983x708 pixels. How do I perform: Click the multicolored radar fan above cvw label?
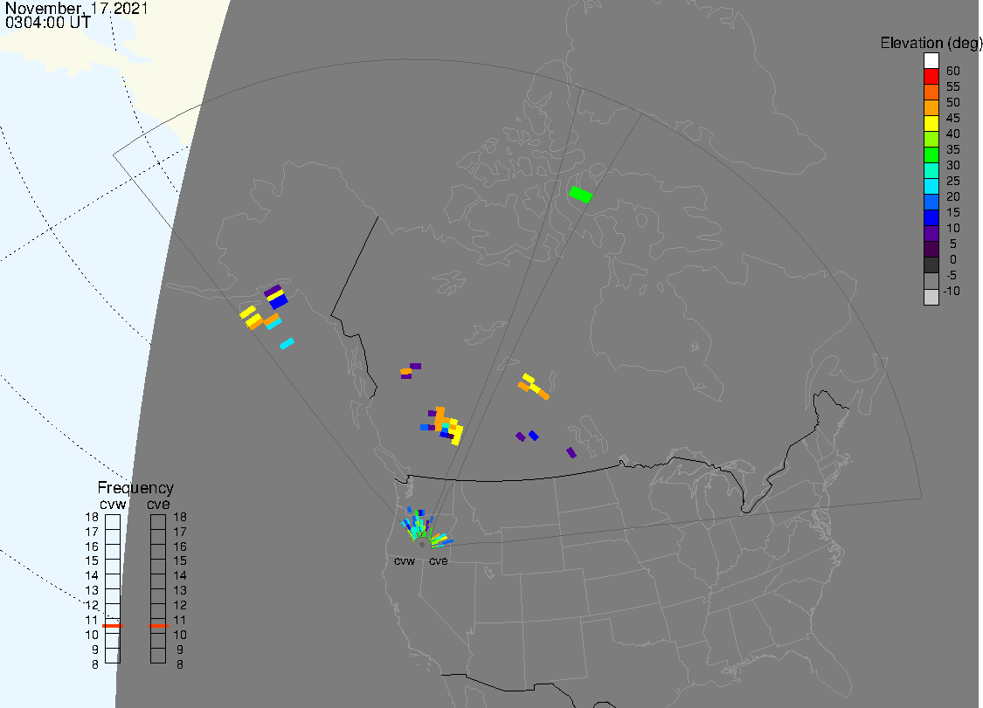point(417,526)
